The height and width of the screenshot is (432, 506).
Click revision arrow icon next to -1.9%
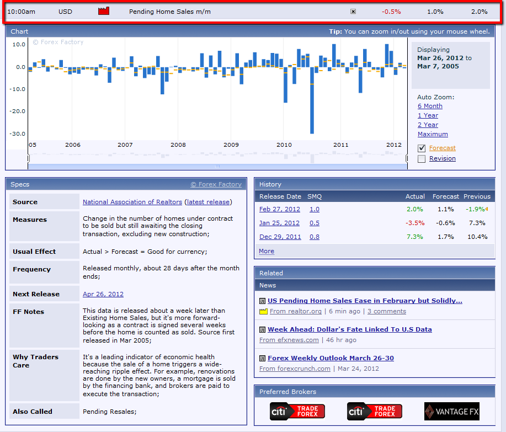click(487, 209)
